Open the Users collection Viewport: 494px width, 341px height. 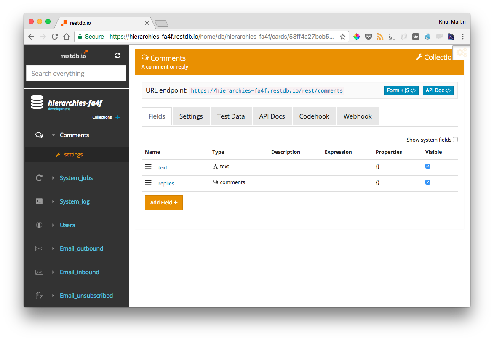pos(67,225)
